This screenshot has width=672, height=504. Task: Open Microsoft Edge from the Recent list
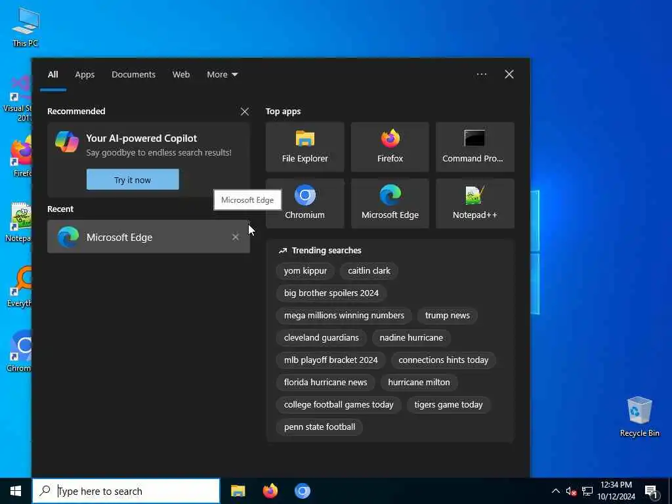click(148, 236)
